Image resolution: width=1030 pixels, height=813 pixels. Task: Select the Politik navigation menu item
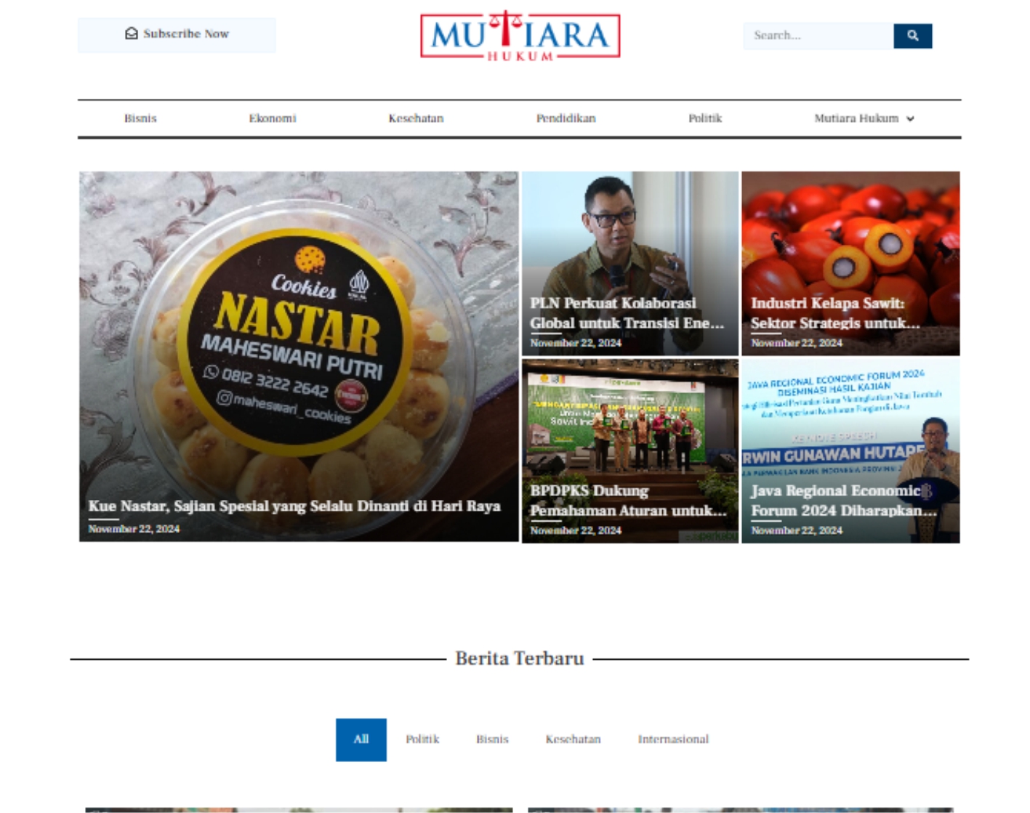pyautogui.click(x=705, y=118)
